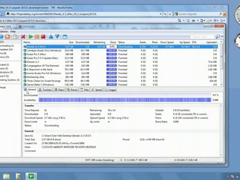Filter sidebar by Completed (14)
The image size is (240, 180).
pos(6,49)
